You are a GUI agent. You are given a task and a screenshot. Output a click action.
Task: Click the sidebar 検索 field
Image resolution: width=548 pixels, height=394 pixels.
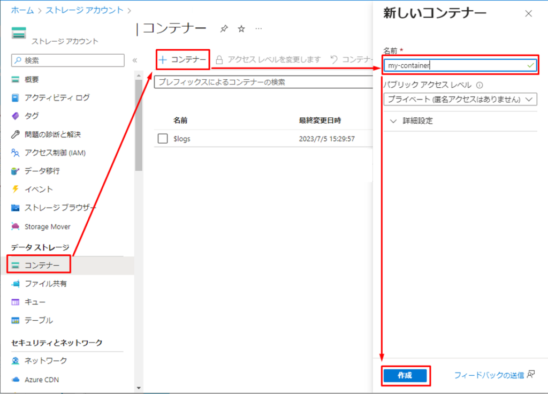pyautogui.click(x=68, y=60)
